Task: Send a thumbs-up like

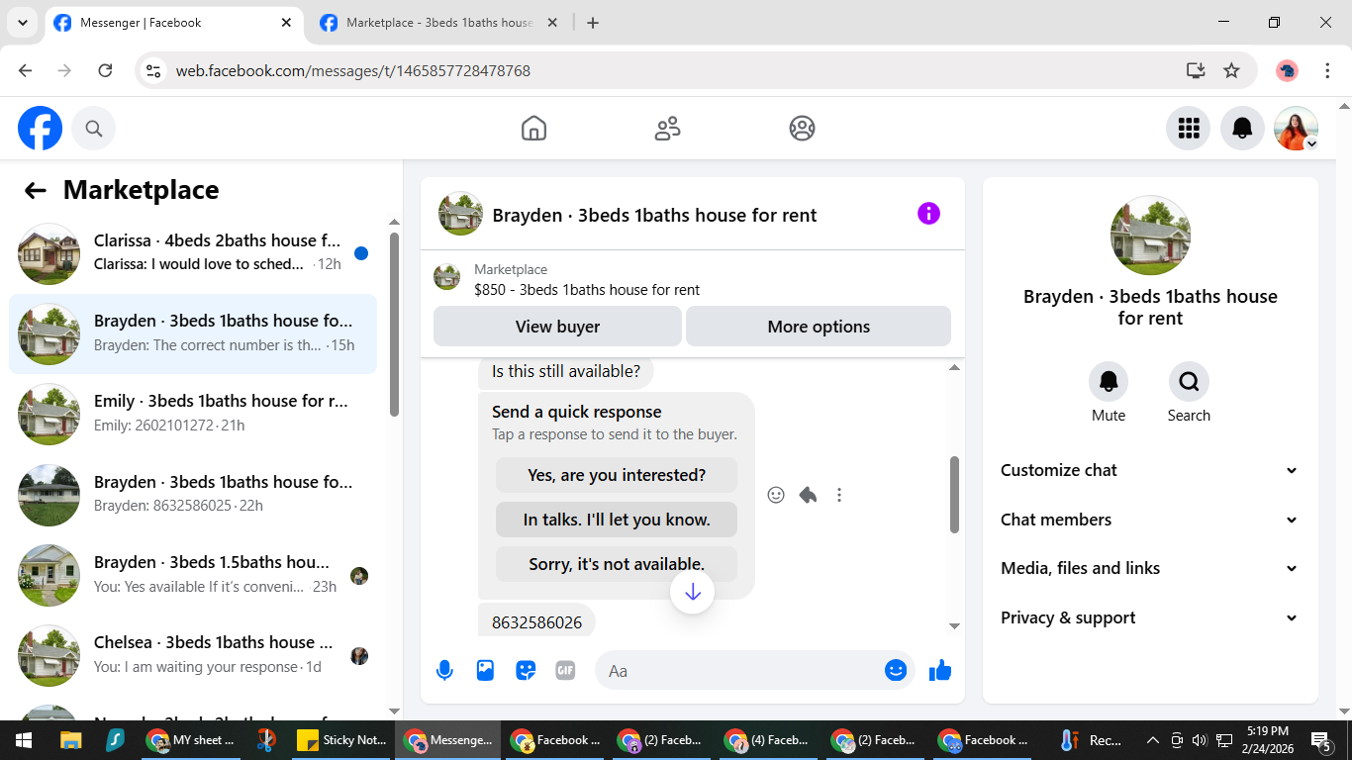Action: 940,671
